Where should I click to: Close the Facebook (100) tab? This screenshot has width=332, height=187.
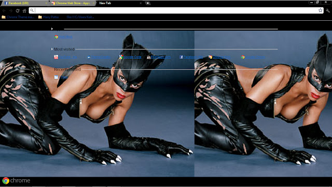(46, 3)
